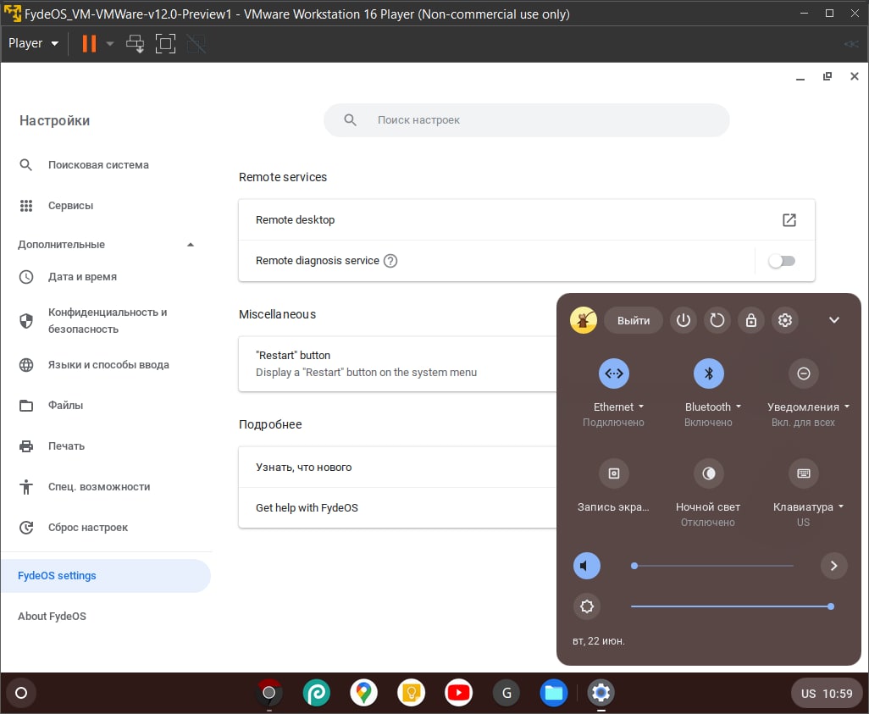Select FydeOS settings in sidebar
This screenshot has height=714, width=869.
[x=105, y=576]
